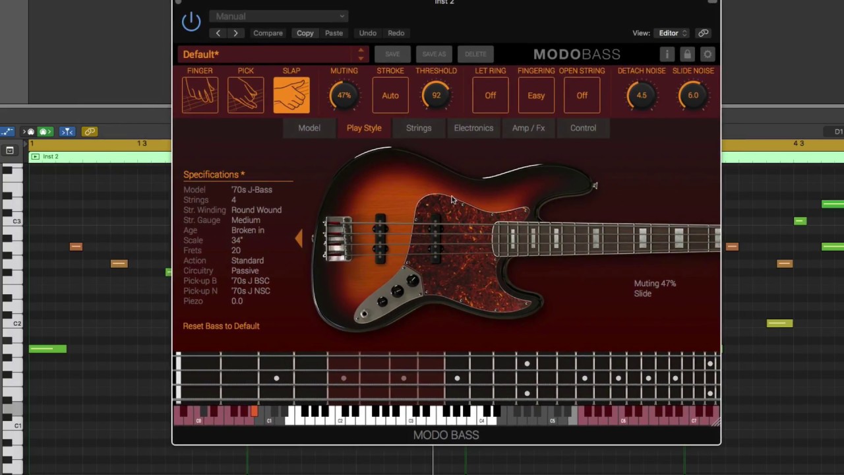Screen dimensions: 844x475
Task: Select the Finger play style icon
Action: [200, 95]
